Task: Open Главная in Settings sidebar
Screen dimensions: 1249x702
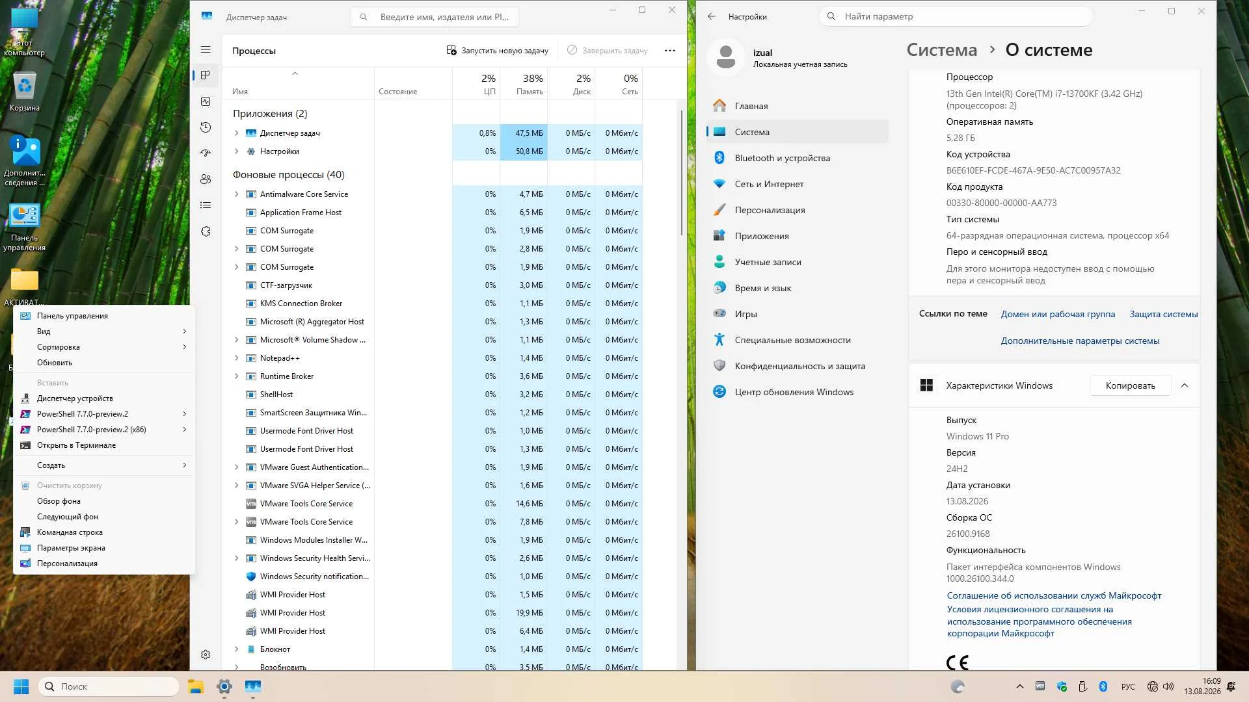Action: pos(798,106)
